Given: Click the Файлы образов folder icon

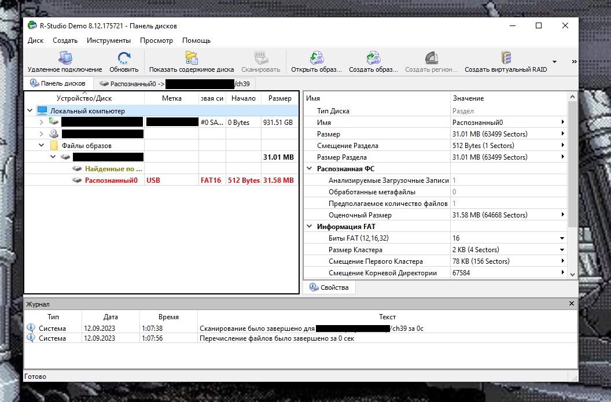Looking at the screenshot, I should 54,145.
